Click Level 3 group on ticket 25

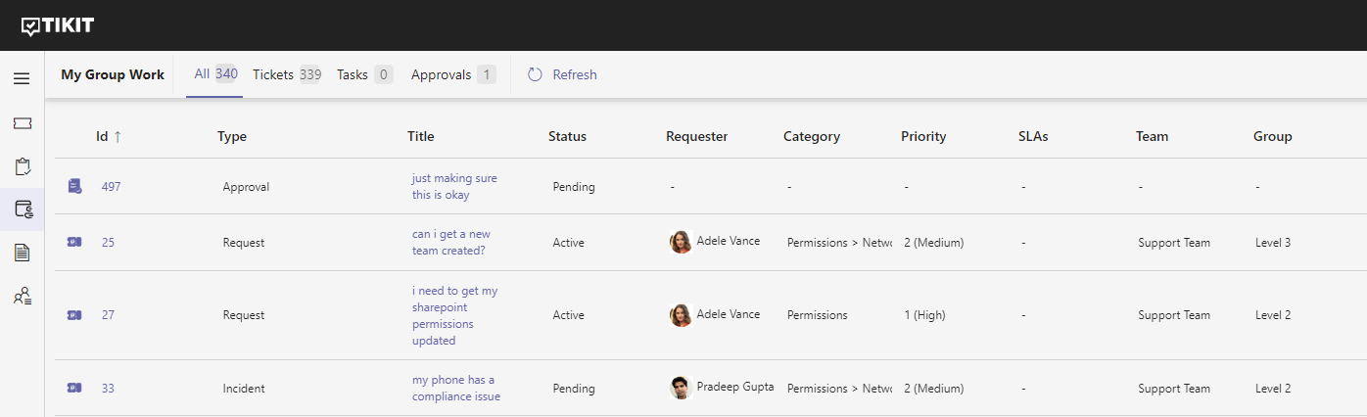point(1273,242)
